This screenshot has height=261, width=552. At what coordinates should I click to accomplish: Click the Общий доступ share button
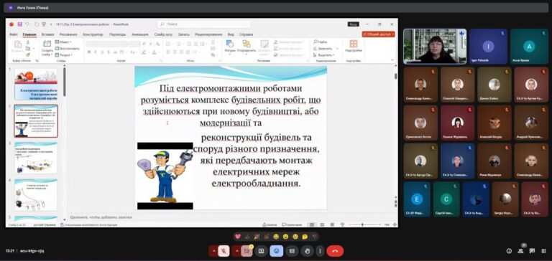[379, 34]
